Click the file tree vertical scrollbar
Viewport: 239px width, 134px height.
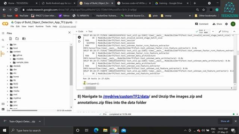(71, 66)
